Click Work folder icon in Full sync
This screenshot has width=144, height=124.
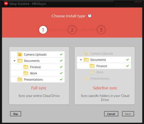pyautogui.click(x=26, y=73)
